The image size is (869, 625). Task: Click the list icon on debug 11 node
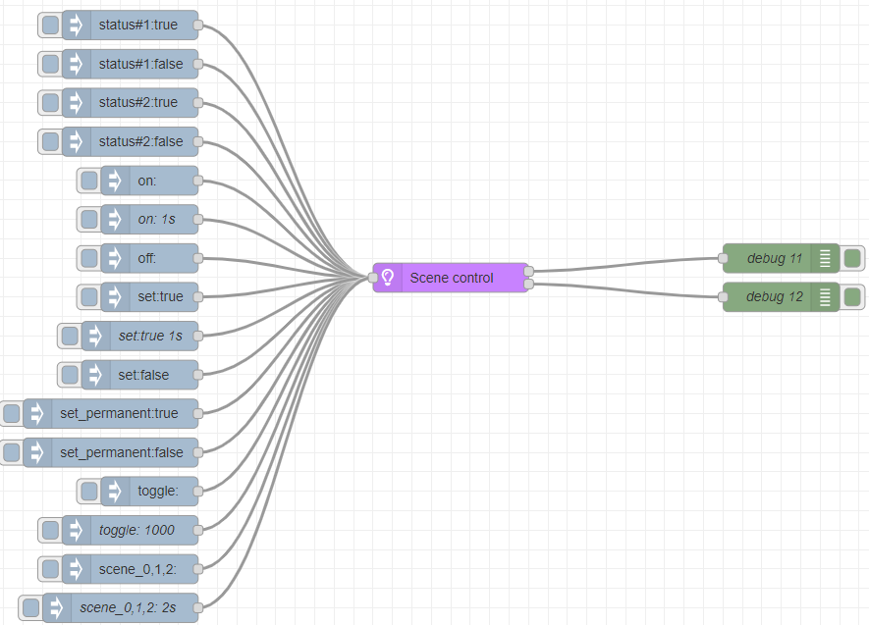[x=825, y=258]
